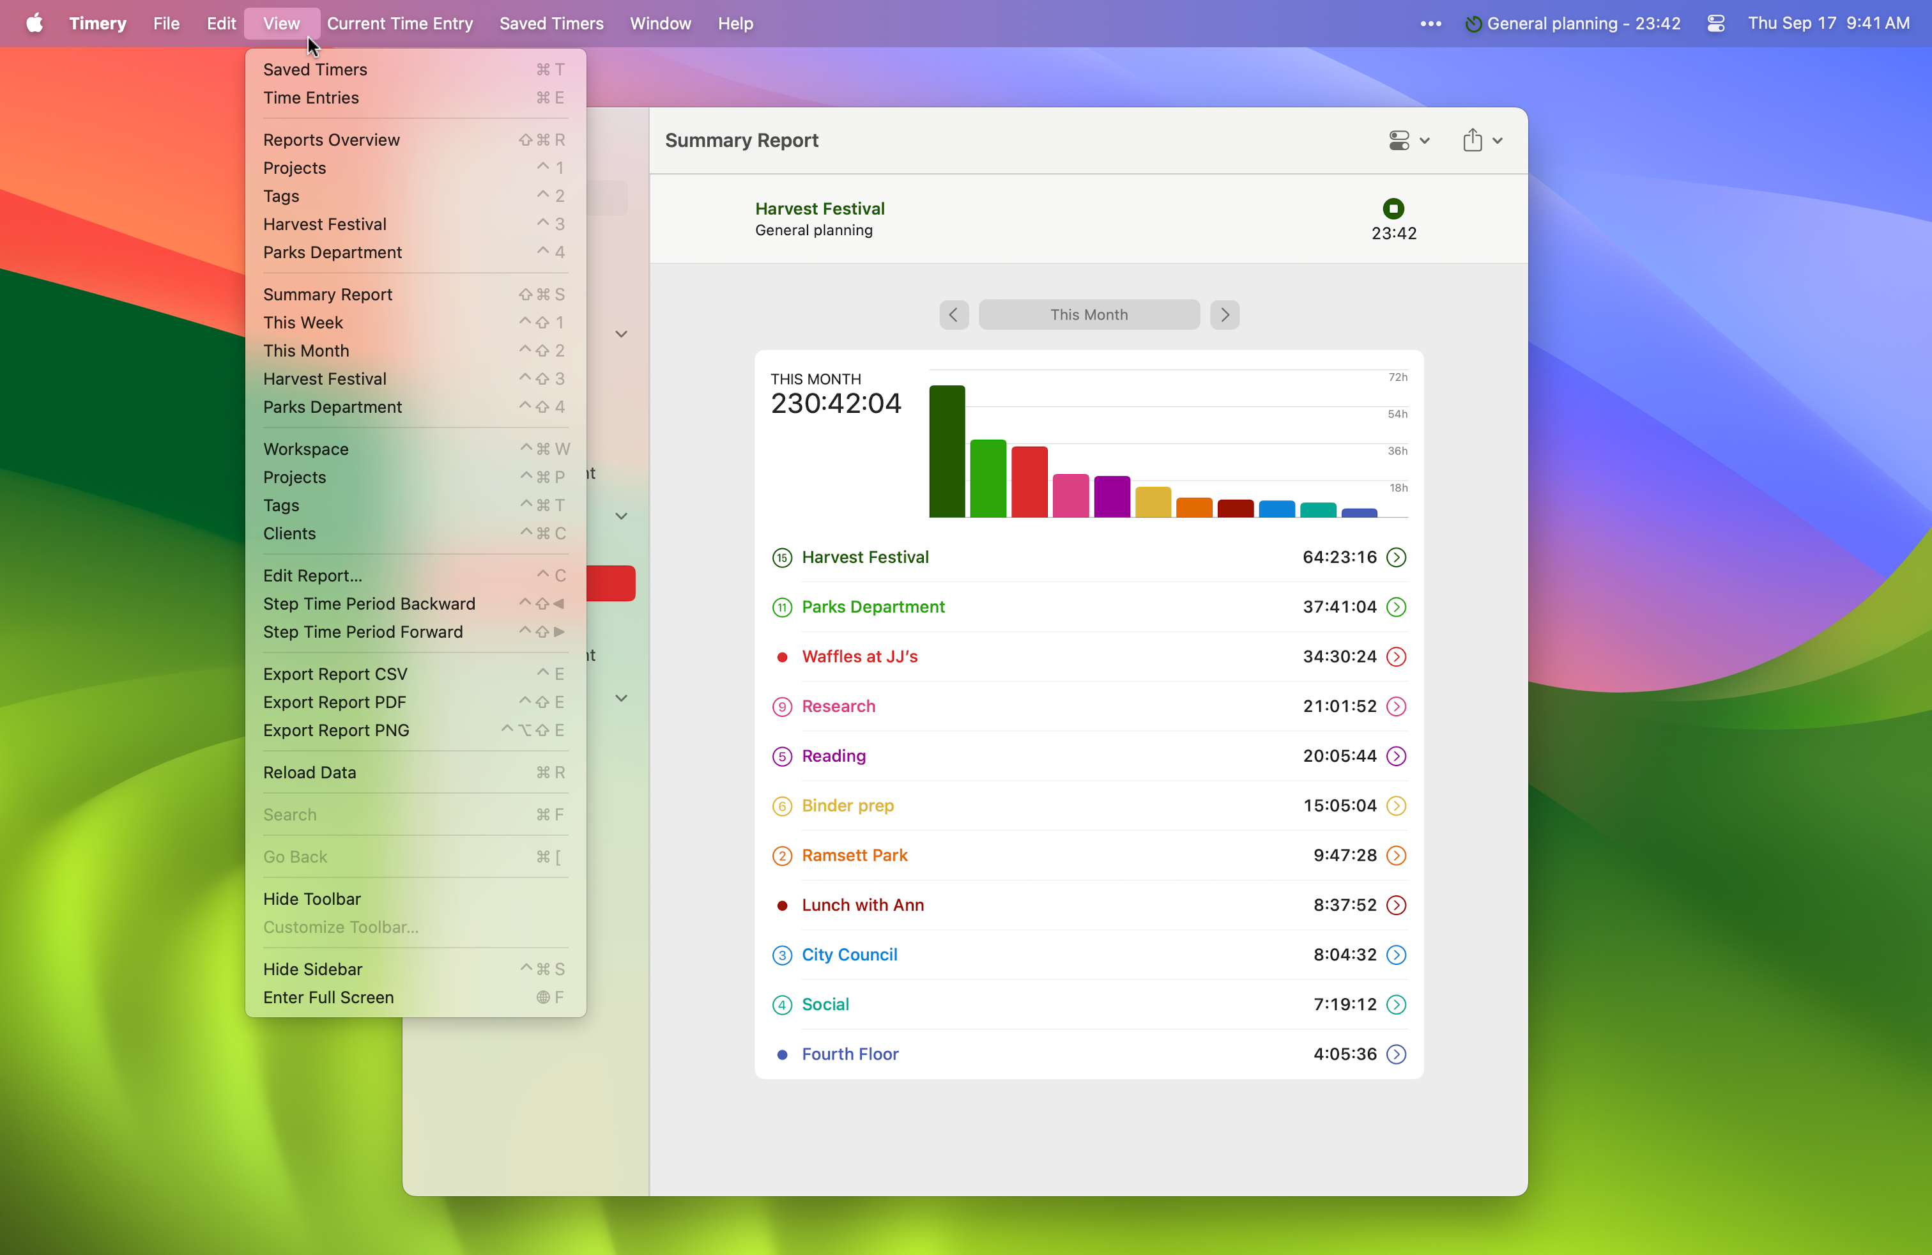The image size is (1932, 1255).
Task: Open the This Month period selector
Action: pos(1089,314)
